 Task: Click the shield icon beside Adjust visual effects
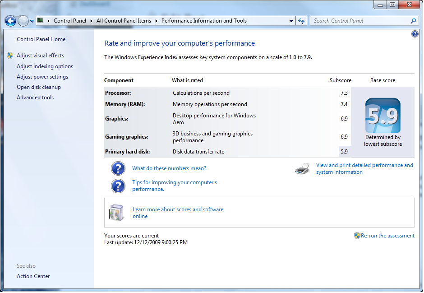pyautogui.click(x=10, y=56)
